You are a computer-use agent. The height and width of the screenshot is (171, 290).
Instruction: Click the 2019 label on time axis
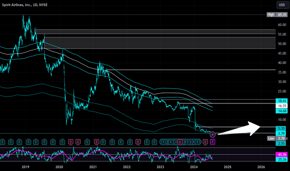click(x=25, y=167)
